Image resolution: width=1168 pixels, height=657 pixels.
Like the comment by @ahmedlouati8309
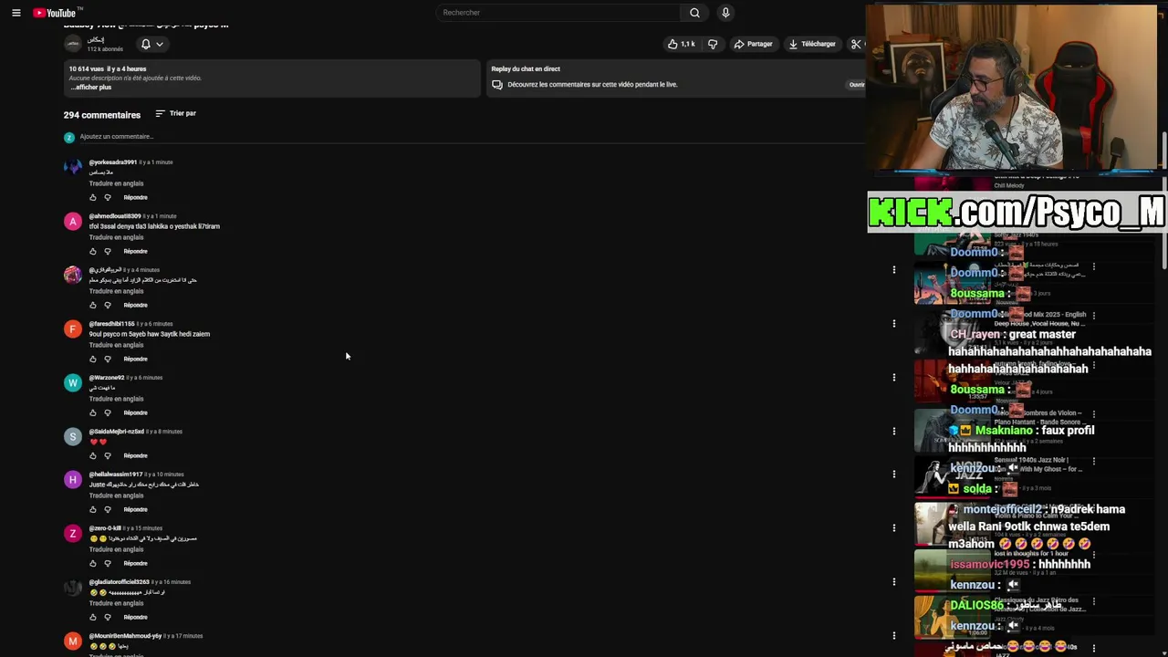(x=93, y=251)
